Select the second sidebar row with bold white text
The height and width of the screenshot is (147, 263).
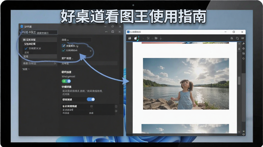(30, 44)
